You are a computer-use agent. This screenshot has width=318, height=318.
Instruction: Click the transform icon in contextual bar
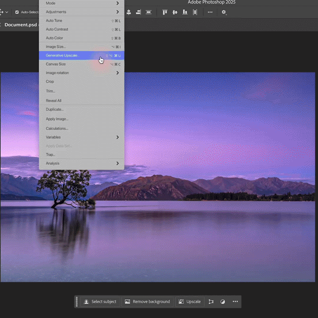(x=211, y=302)
